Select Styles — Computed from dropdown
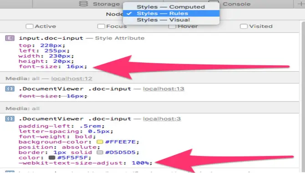 point(171,7)
